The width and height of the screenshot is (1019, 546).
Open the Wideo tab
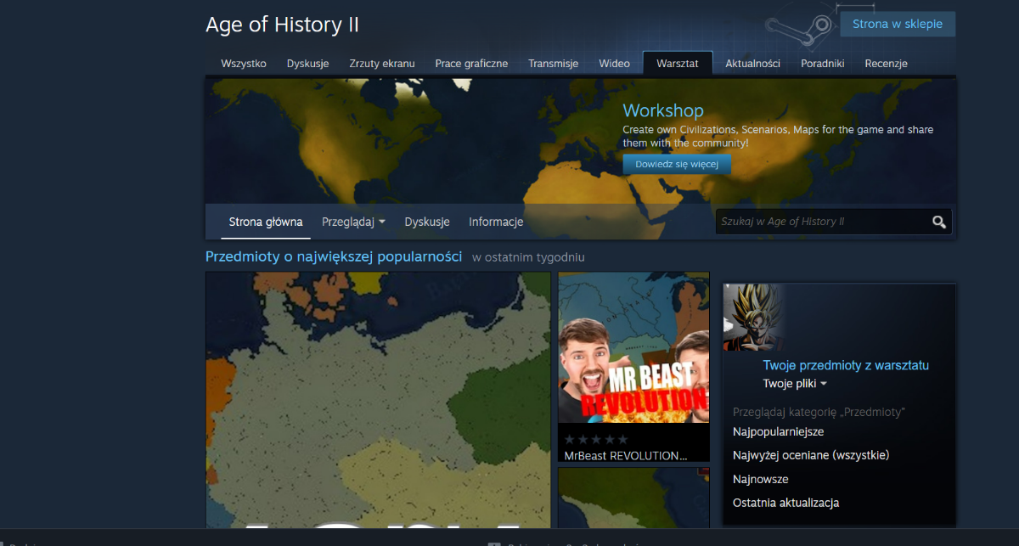tap(614, 64)
